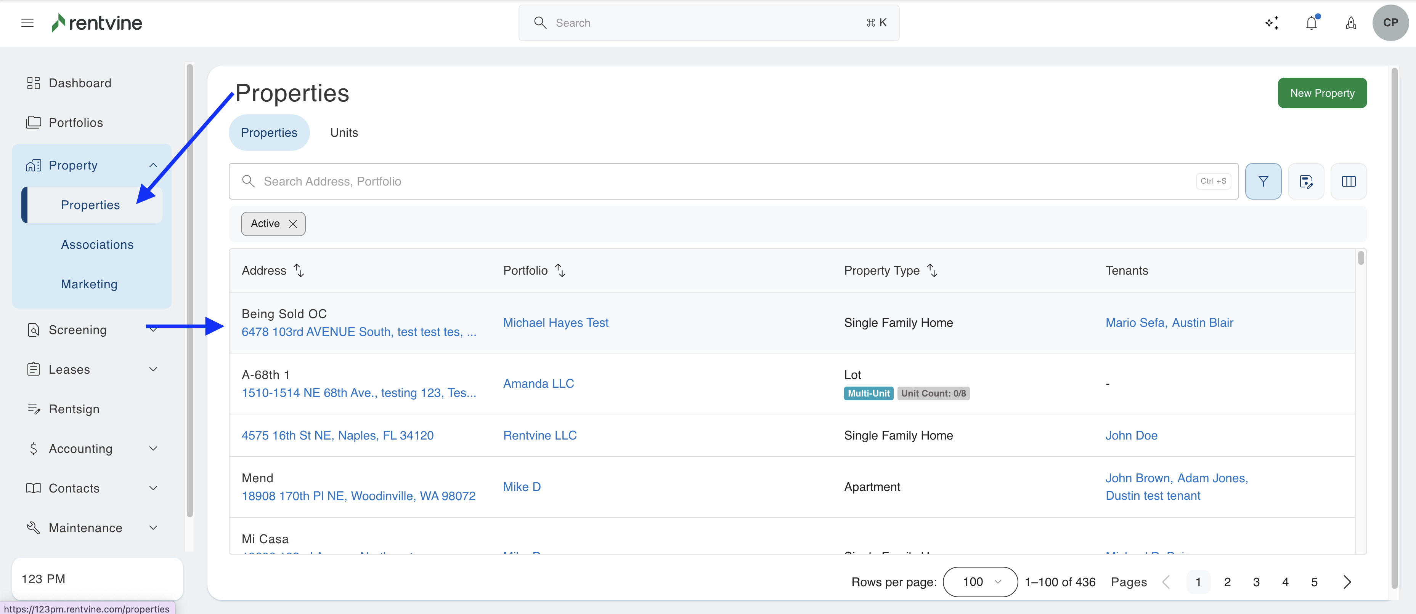Expand the Leases sidebar menu

click(x=153, y=369)
